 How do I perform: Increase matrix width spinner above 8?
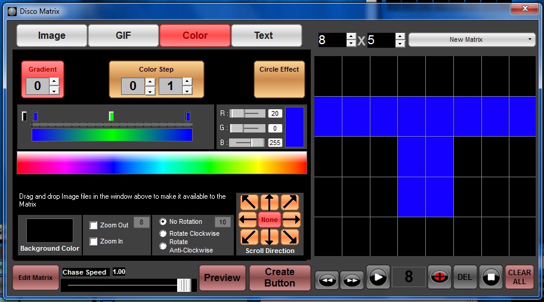pos(351,36)
